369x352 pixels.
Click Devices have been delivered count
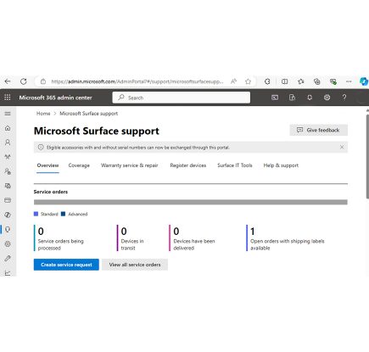point(176,232)
